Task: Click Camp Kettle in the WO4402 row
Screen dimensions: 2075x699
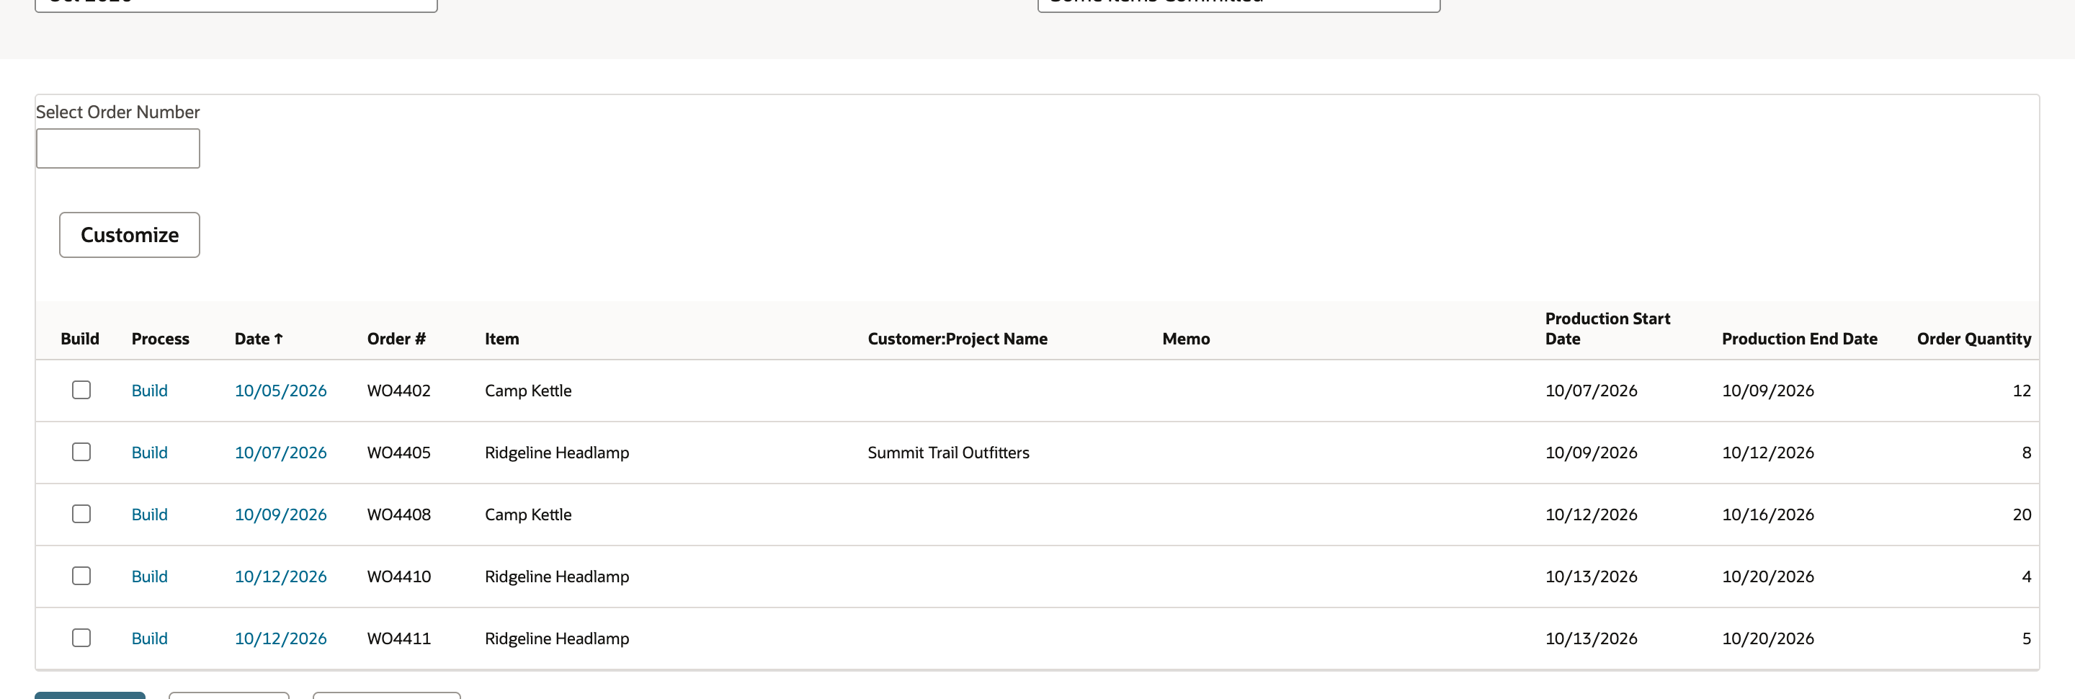Action: tap(528, 391)
